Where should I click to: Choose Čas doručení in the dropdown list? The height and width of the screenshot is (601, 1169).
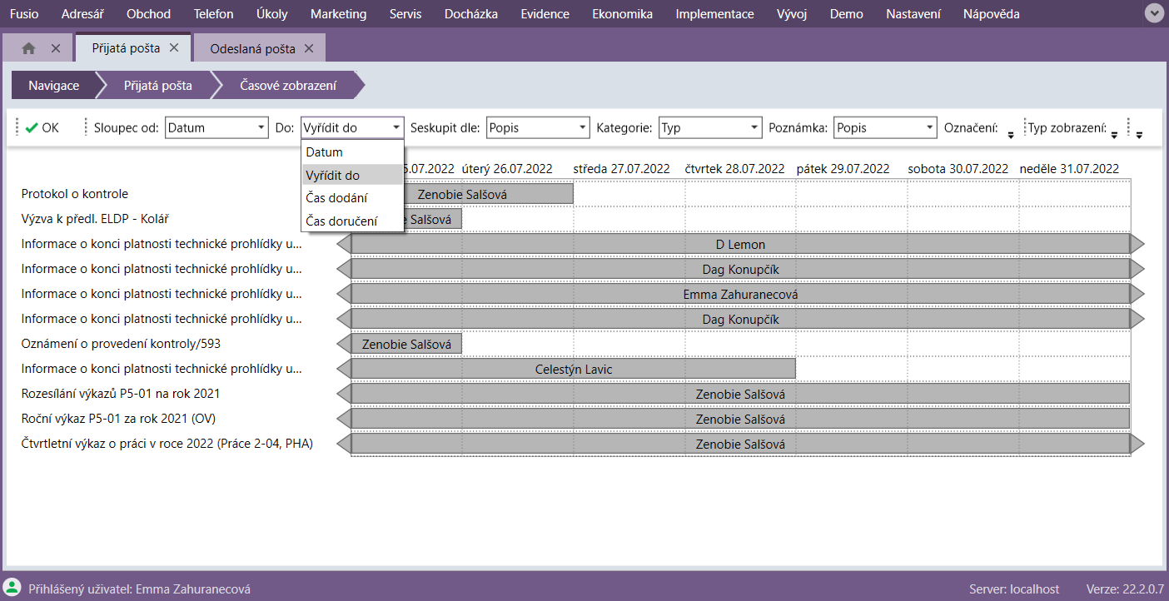coord(341,221)
